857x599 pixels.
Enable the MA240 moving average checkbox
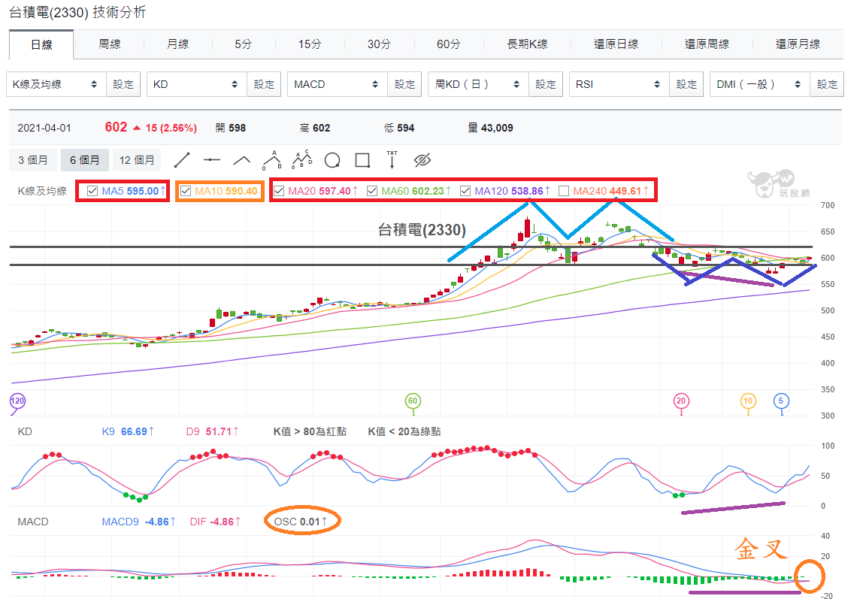click(564, 191)
